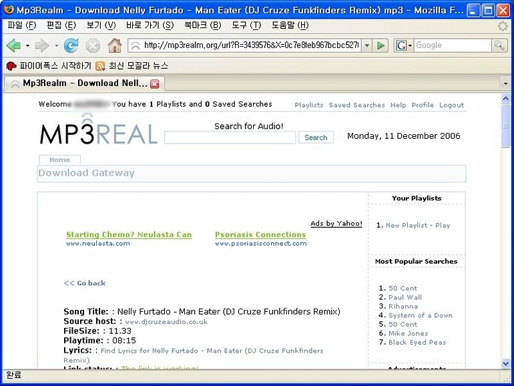Open the New Playlist - Play link

(x=418, y=225)
